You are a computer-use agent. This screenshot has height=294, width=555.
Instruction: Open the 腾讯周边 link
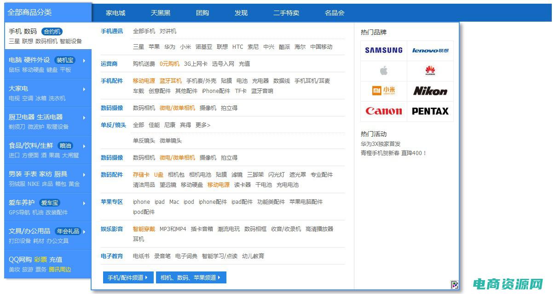[x=60, y=270]
